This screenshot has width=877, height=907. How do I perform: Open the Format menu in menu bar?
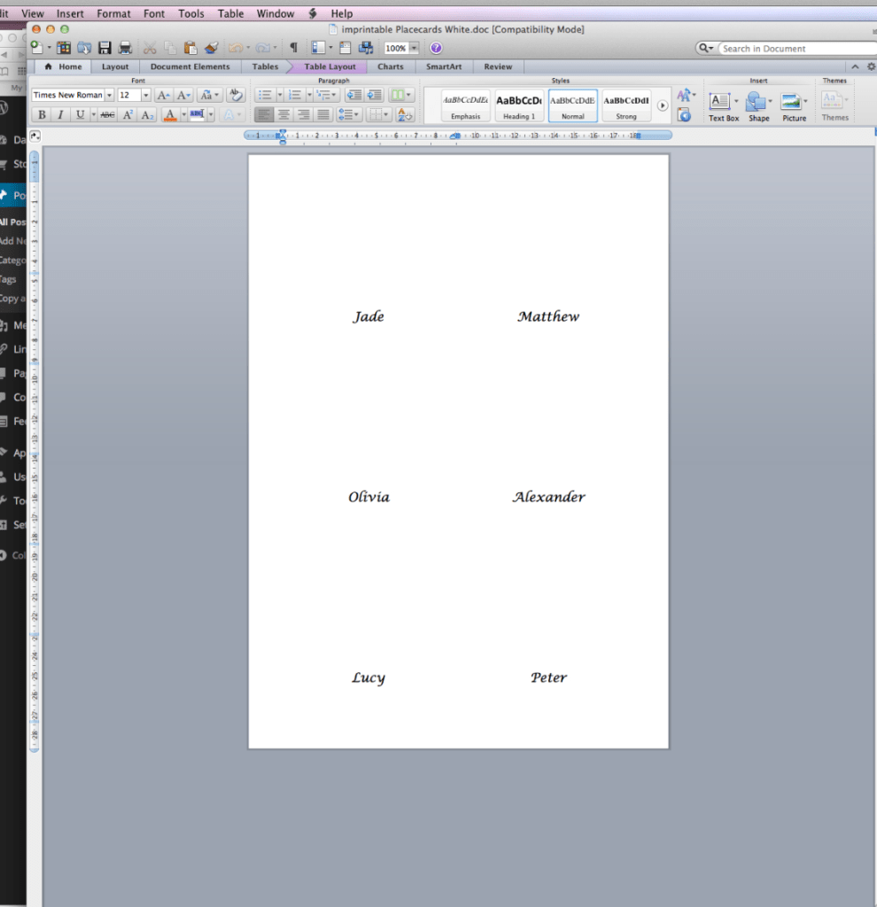click(113, 13)
